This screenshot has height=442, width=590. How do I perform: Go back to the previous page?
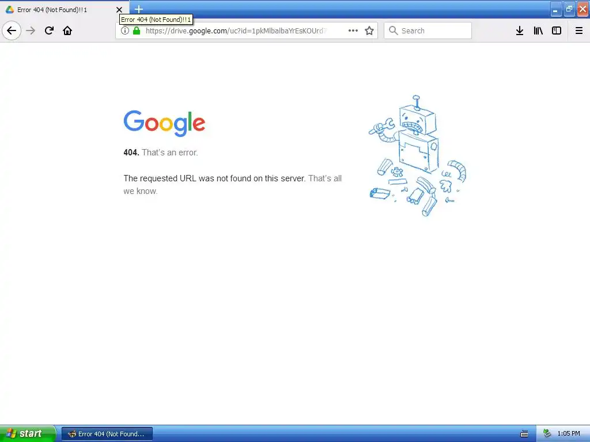[x=12, y=31]
